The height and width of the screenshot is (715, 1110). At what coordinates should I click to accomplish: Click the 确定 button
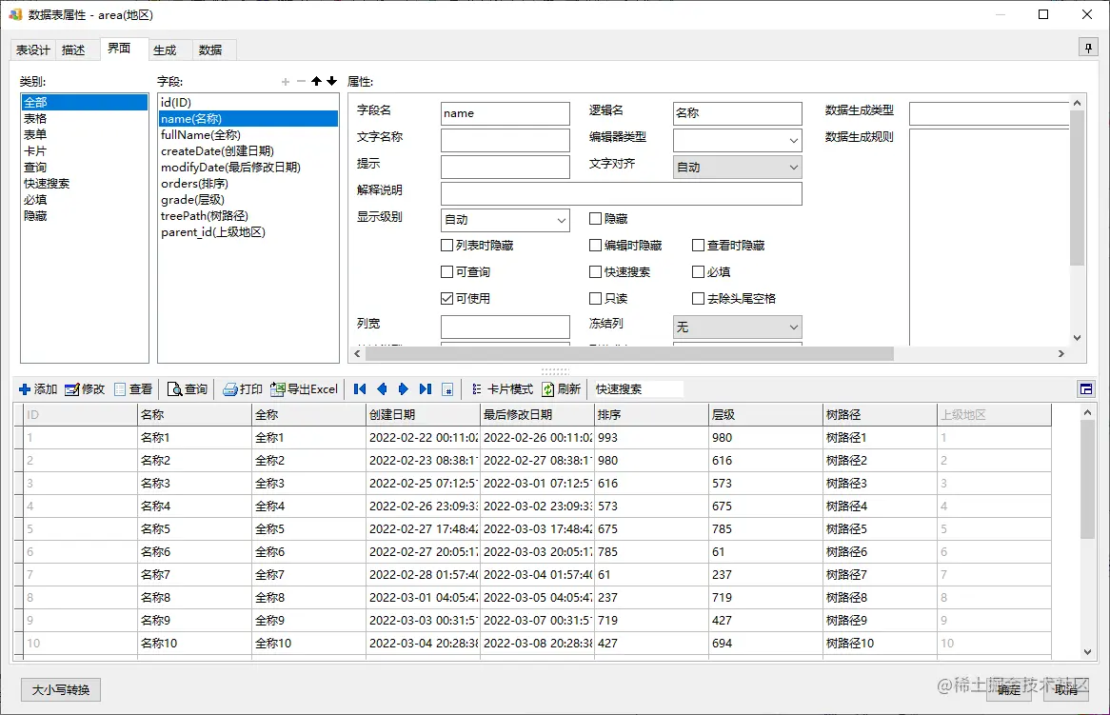(1009, 689)
